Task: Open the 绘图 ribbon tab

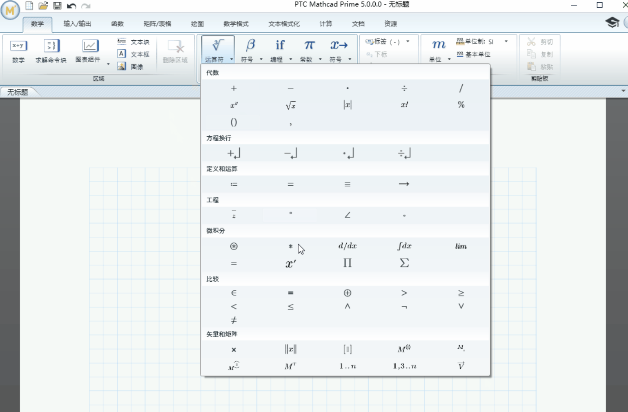Action: click(197, 24)
